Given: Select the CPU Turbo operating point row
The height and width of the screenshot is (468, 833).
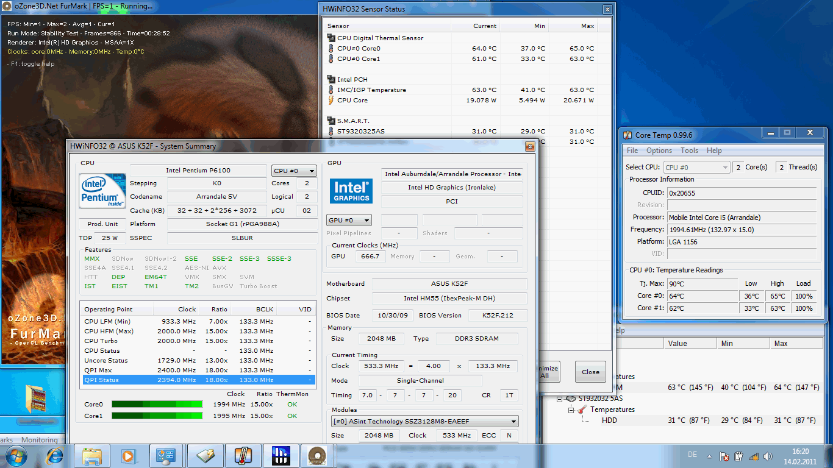Looking at the screenshot, I should [198, 341].
